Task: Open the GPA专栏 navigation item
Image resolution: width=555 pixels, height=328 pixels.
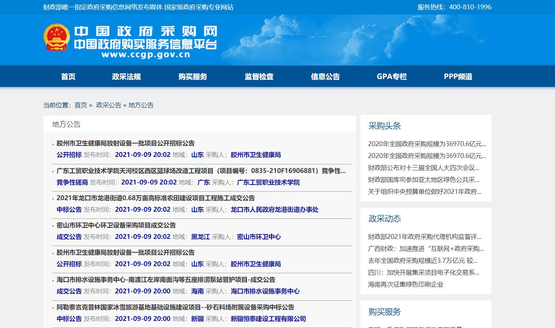Action: click(x=392, y=76)
